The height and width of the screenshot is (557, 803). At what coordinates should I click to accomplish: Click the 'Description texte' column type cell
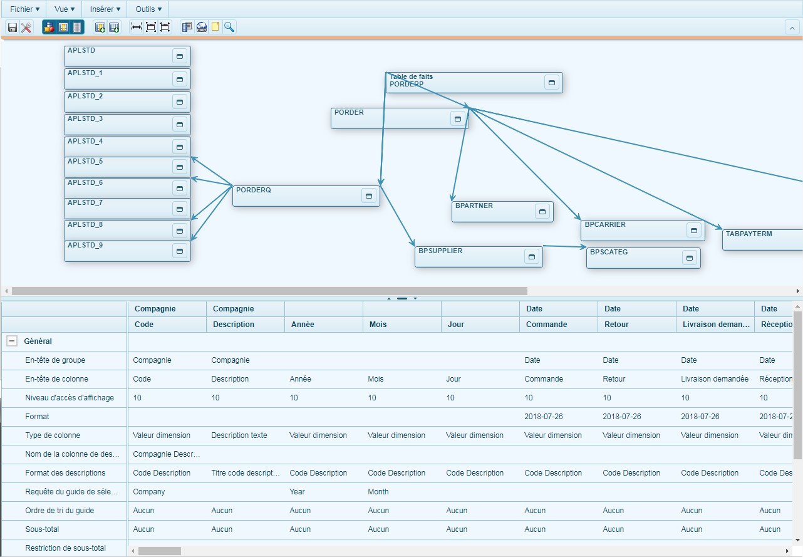(x=245, y=435)
